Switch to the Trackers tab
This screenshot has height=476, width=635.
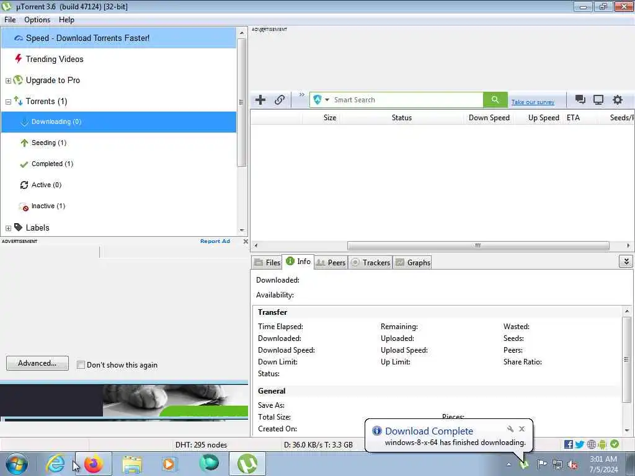371,262
